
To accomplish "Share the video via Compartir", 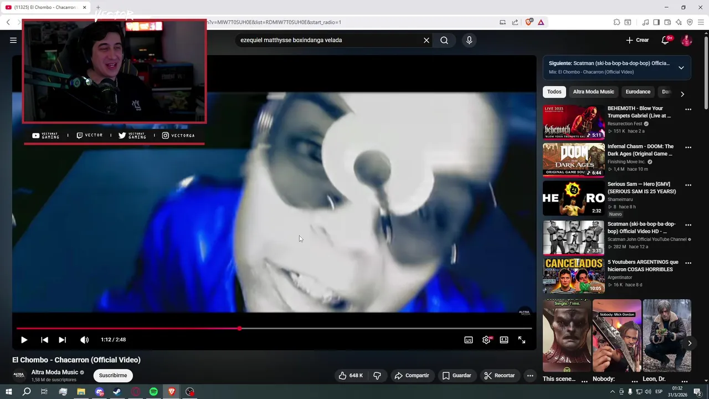I will pyautogui.click(x=412, y=375).
